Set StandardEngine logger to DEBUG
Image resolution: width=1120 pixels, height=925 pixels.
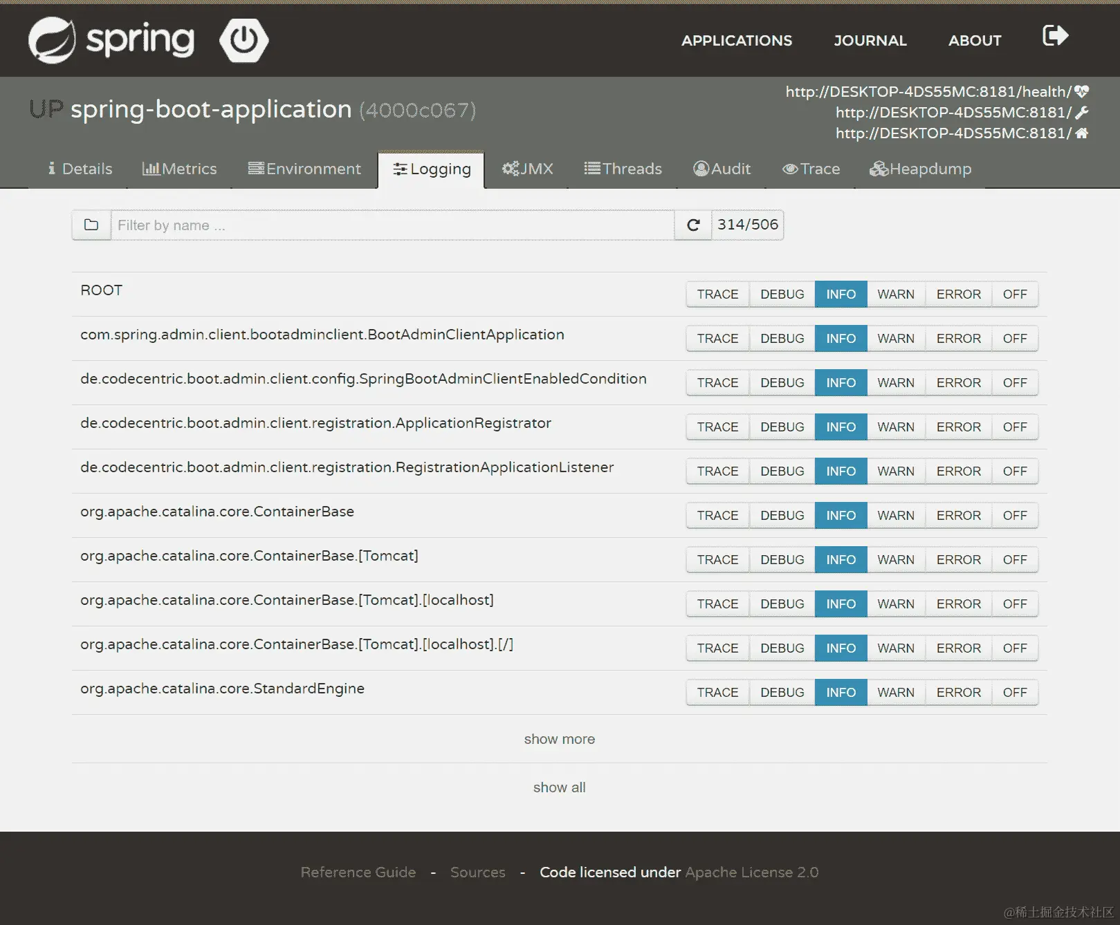[782, 692]
